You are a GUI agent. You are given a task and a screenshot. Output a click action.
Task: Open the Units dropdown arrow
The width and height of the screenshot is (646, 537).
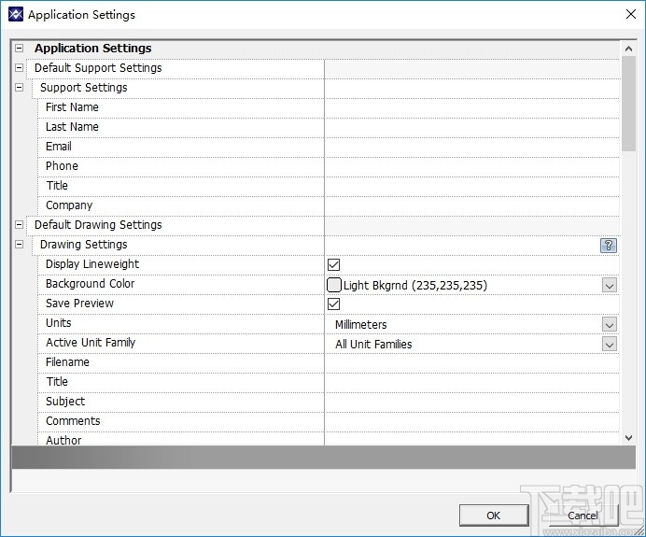pos(610,324)
